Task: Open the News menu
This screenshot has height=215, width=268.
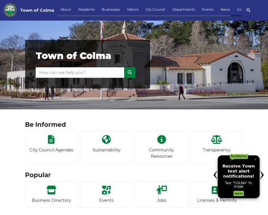Action: 225,9
